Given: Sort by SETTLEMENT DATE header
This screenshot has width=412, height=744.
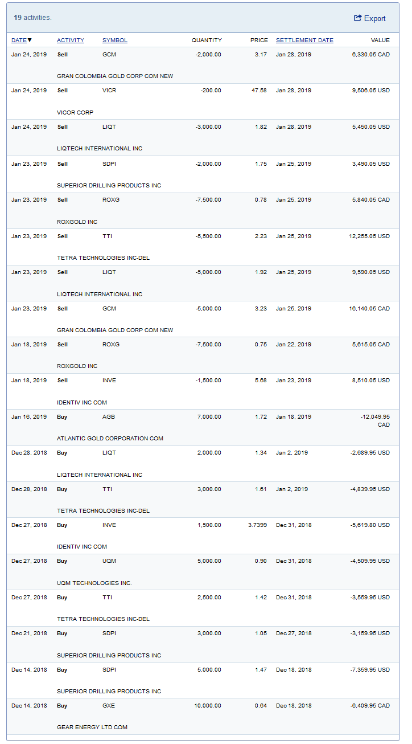Looking at the screenshot, I should click(304, 40).
